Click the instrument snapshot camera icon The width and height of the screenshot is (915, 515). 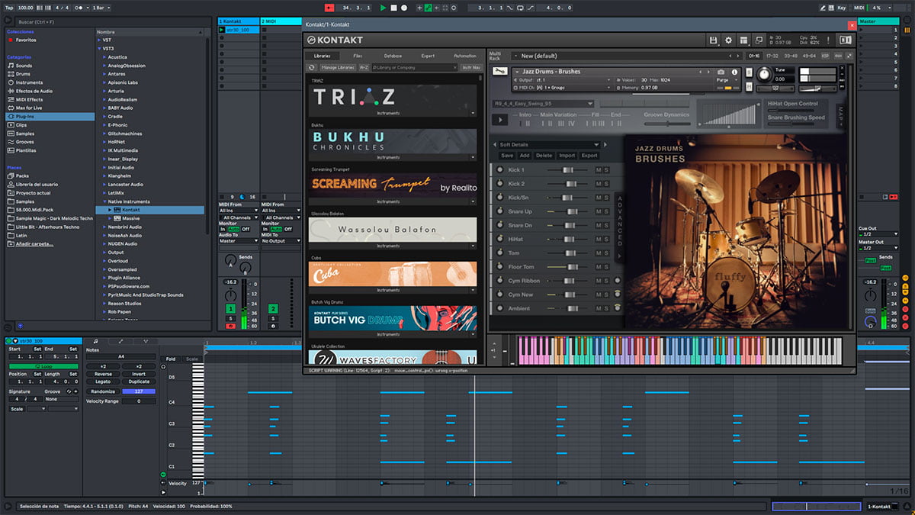[721, 72]
